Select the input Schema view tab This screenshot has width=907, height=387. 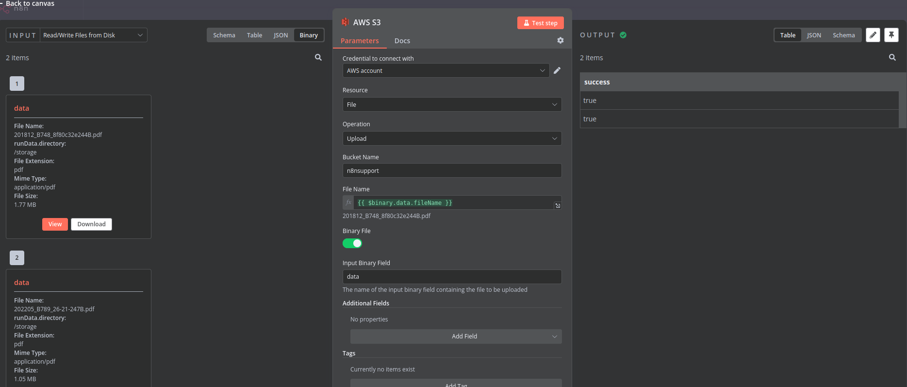(224, 35)
